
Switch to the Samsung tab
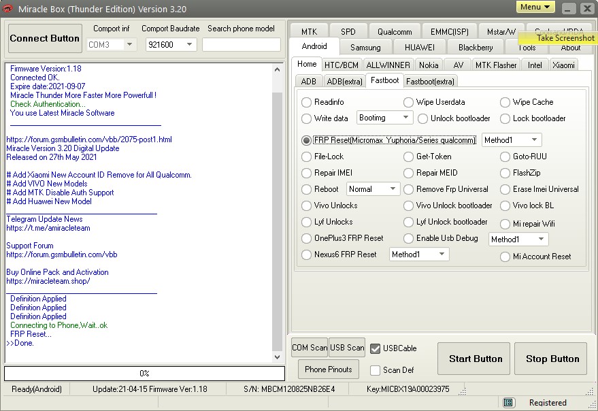pos(365,48)
